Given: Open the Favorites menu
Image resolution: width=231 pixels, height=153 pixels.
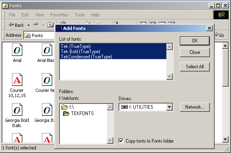Looking at the screenshot, I should [59, 15].
